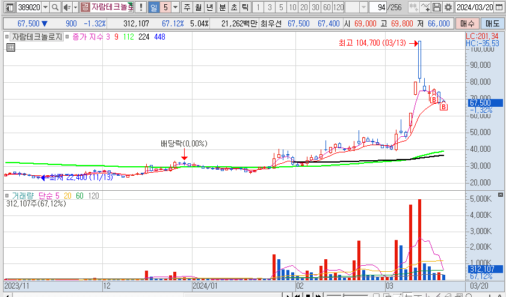Viewport: 506px width, 297px height.
Task: Open the stock code search magnifier
Action: coord(55,7)
